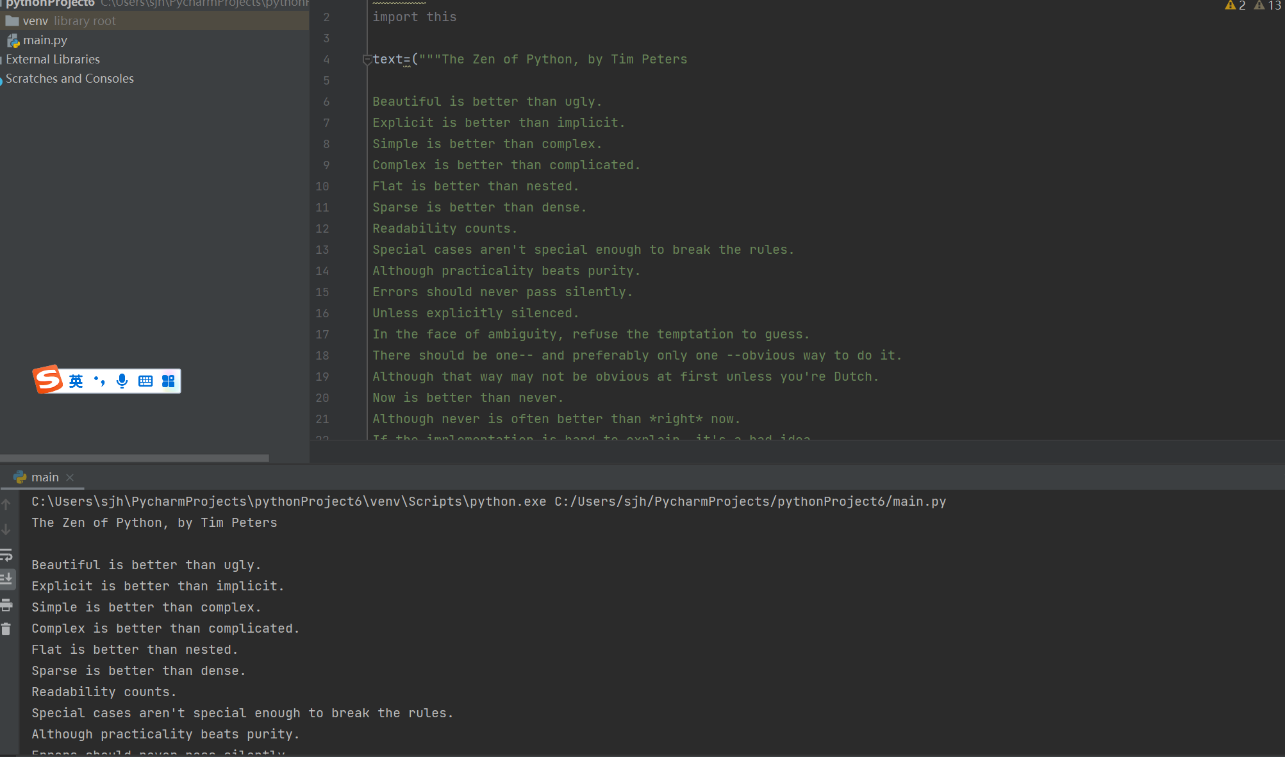Image resolution: width=1285 pixels, height=757 pixels.
Task: Open the Sogou soft keyboard icon
Action: [x=145, y=381]
